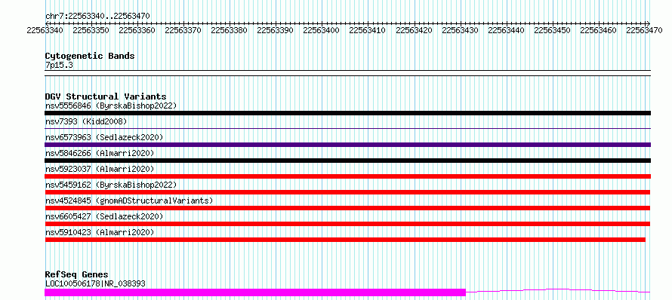The image size is (672, 300).
Task: Open the nsv5846266 (Almarri2020) label
Action: click(100, 153)
